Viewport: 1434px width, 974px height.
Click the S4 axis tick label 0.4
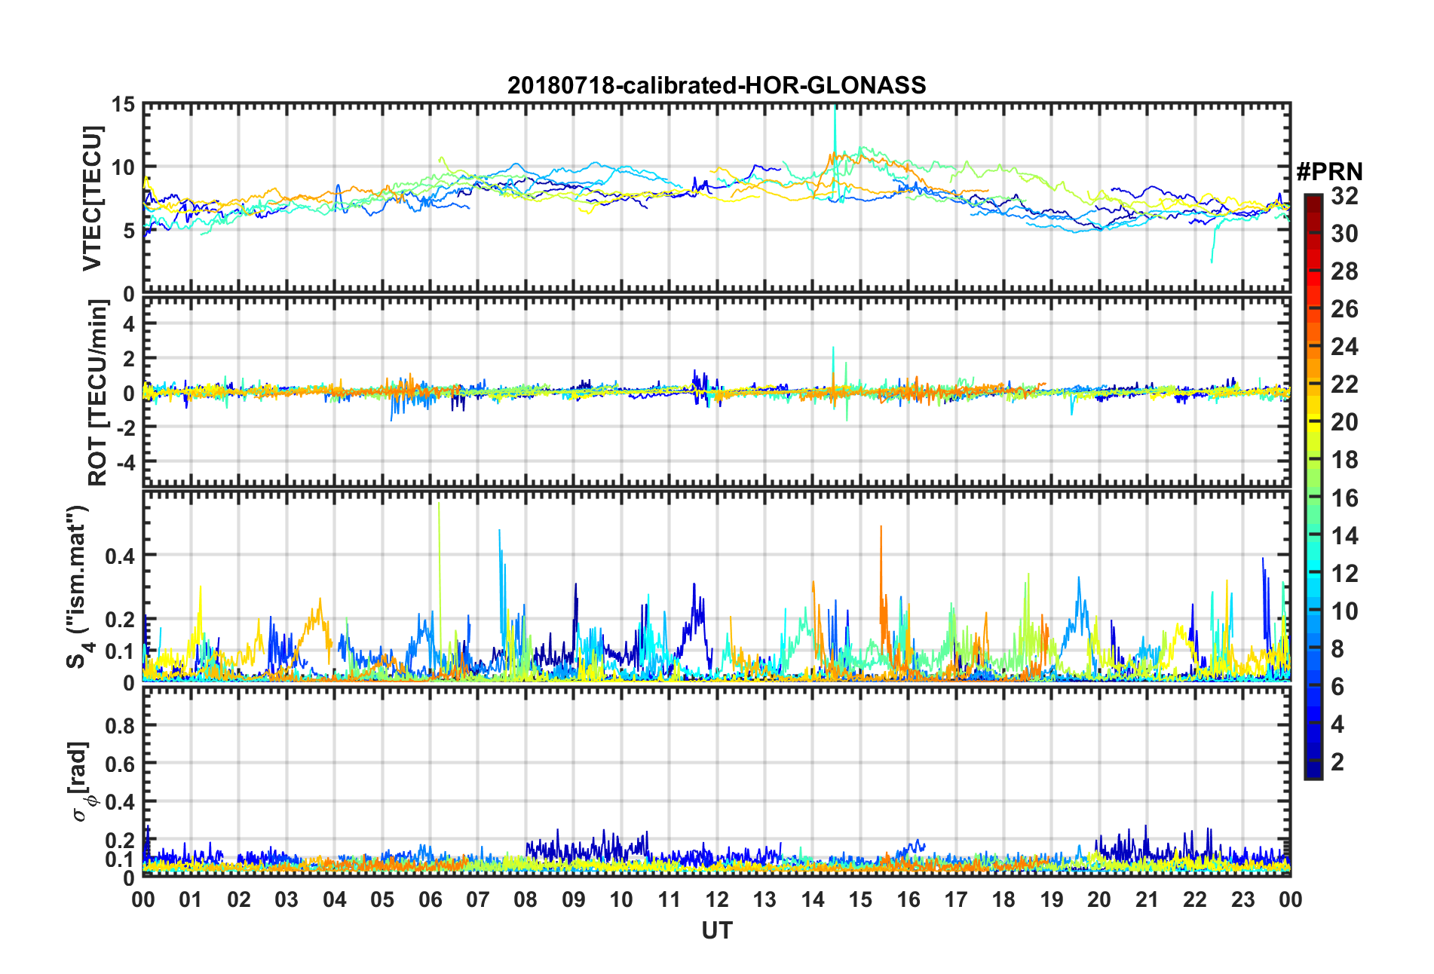click(120, 556)
